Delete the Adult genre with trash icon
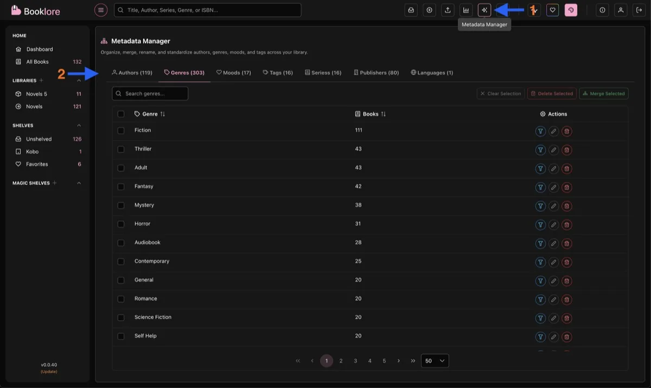 coord(566,169)
